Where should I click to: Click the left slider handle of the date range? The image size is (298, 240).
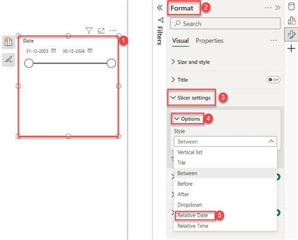(29, 63)
